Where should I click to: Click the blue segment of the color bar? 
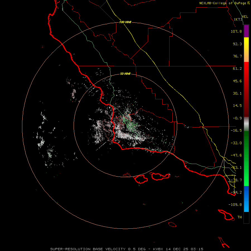pos(246,199)
